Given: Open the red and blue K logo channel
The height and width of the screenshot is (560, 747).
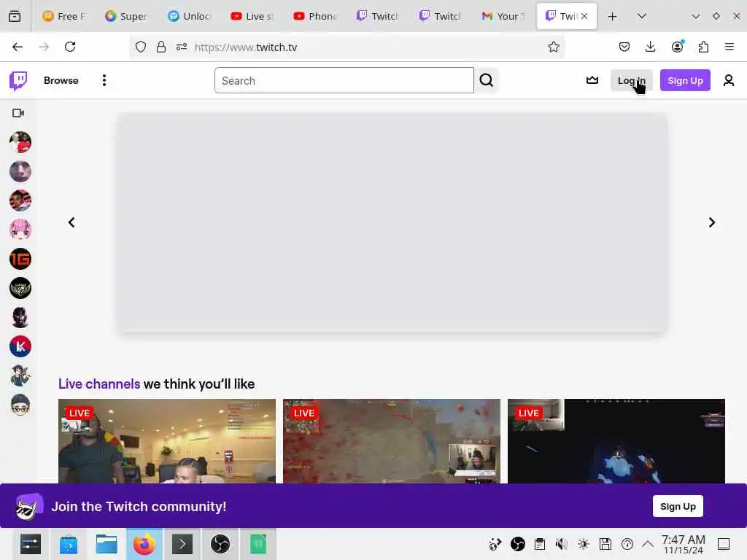Looking at the screenshot, I should point(20,346).
